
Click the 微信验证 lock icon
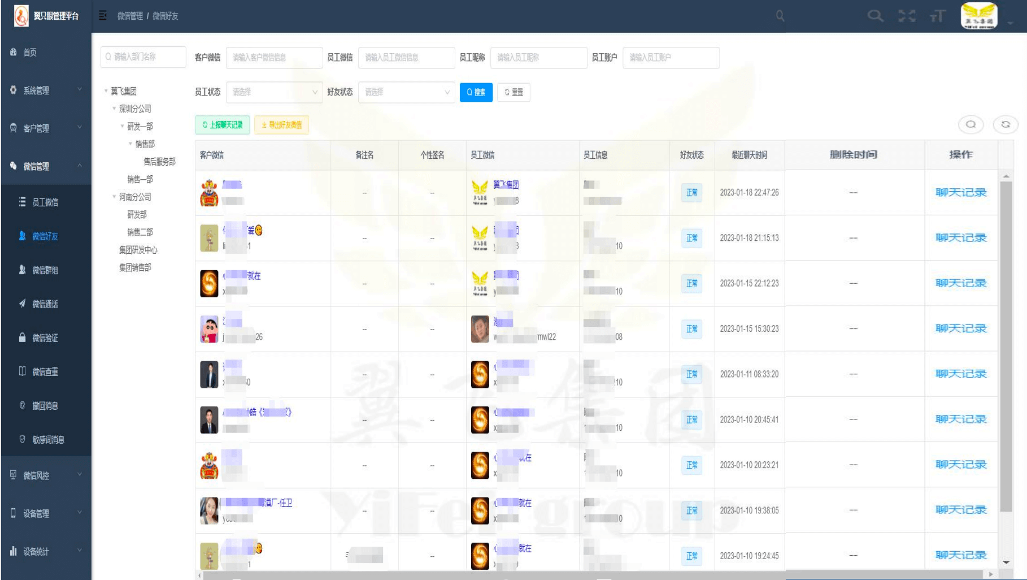(x=23, y=337)
